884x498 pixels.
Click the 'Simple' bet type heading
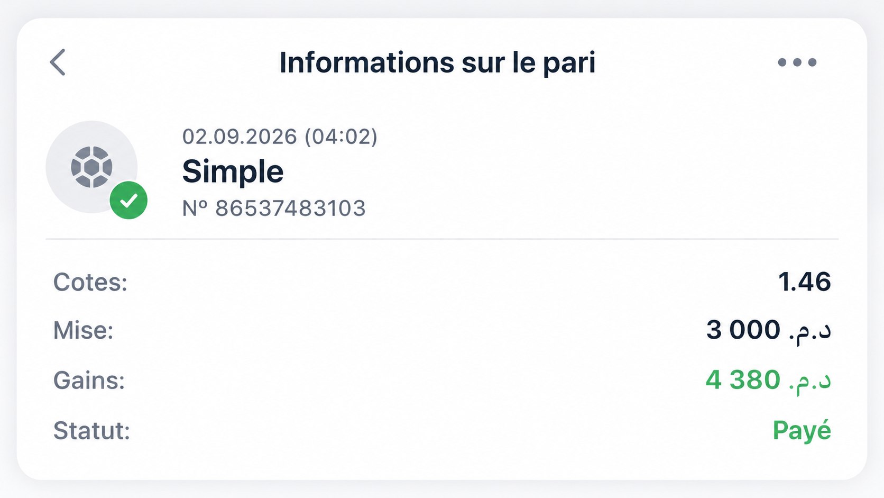(x=233, y=171)
